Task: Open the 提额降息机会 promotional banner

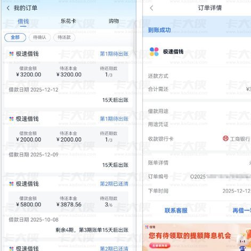Action: [x=197, y=237]
